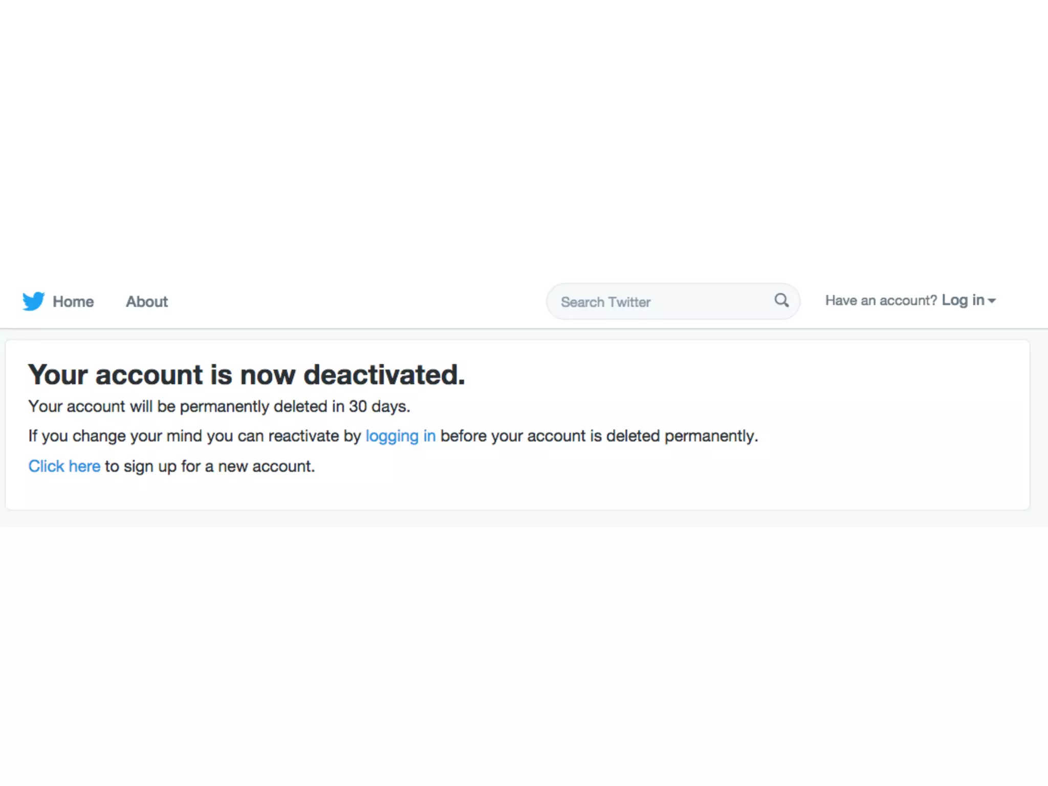Click the '30 days.' text
This screenshot has height=786, width=1048.
pos(379,406)
